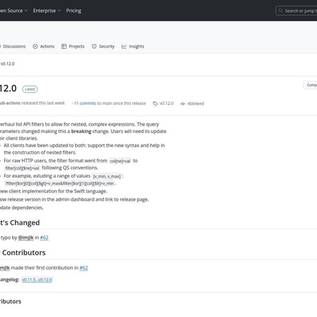317x317 pixels.
Task: Open the Projects tab
Action: point(73,46)
